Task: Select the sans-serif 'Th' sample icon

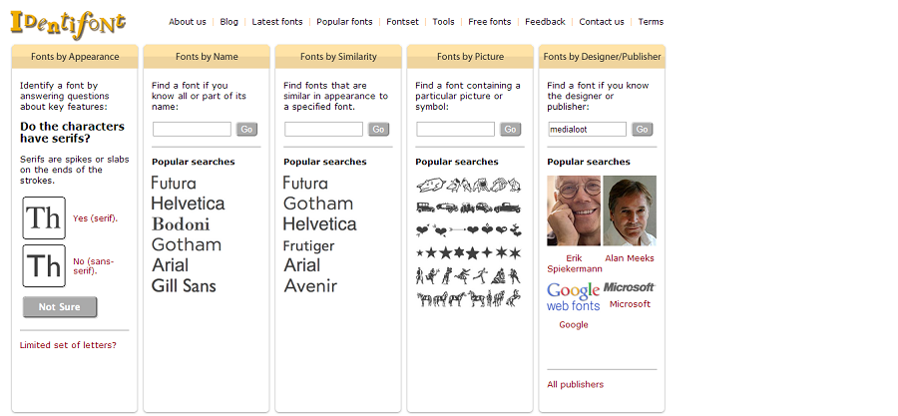Action: click(x=44, y=265)
